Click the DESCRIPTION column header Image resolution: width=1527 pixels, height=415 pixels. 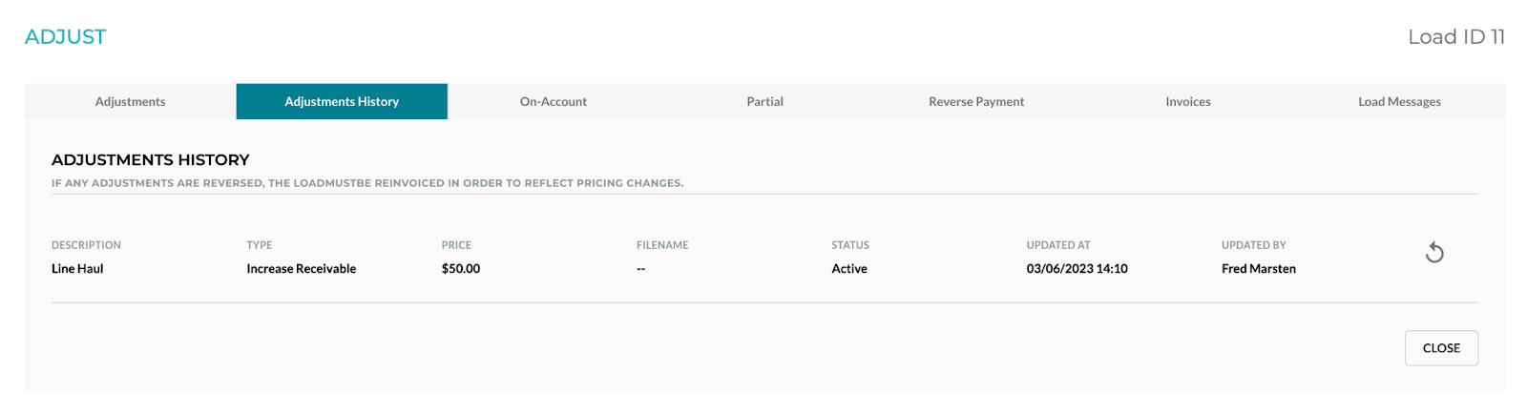tap(86, 245)
